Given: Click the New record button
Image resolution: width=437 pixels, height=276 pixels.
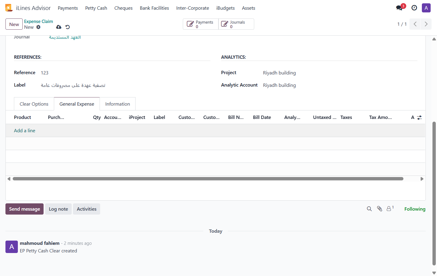Looking at the screenshot, I should click(14, 24).
